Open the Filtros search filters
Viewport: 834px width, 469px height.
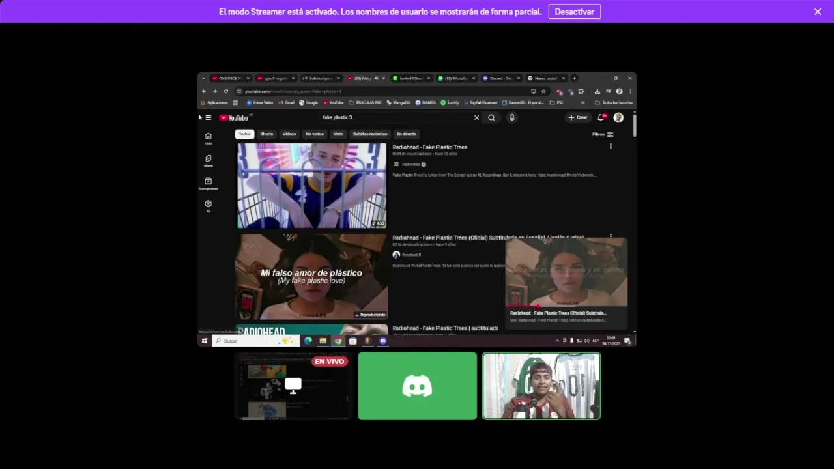[x=603, y=134]
